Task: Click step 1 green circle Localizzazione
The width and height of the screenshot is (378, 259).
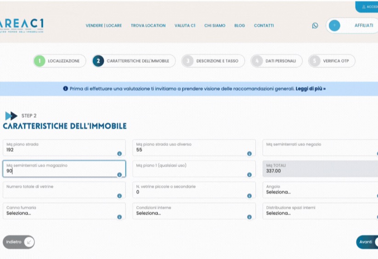Action: tap(39, 61)
